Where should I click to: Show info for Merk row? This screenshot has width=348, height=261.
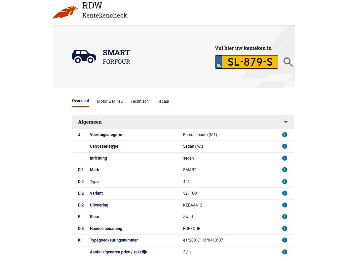pyautogui.click(x=285, y=170)
